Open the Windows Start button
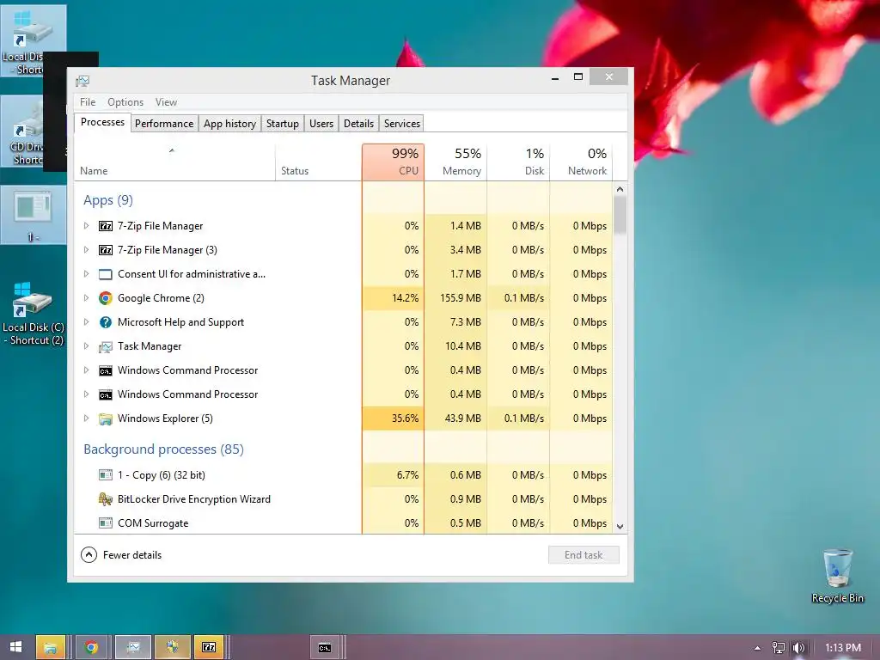This screenshot has height=660, width=880. click(15, 647)
